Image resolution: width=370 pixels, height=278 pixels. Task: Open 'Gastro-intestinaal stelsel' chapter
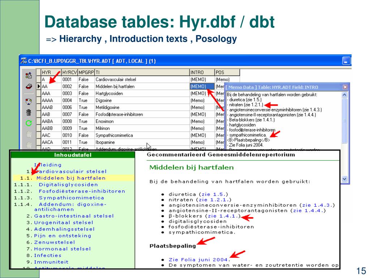click(x=74, y=216)
